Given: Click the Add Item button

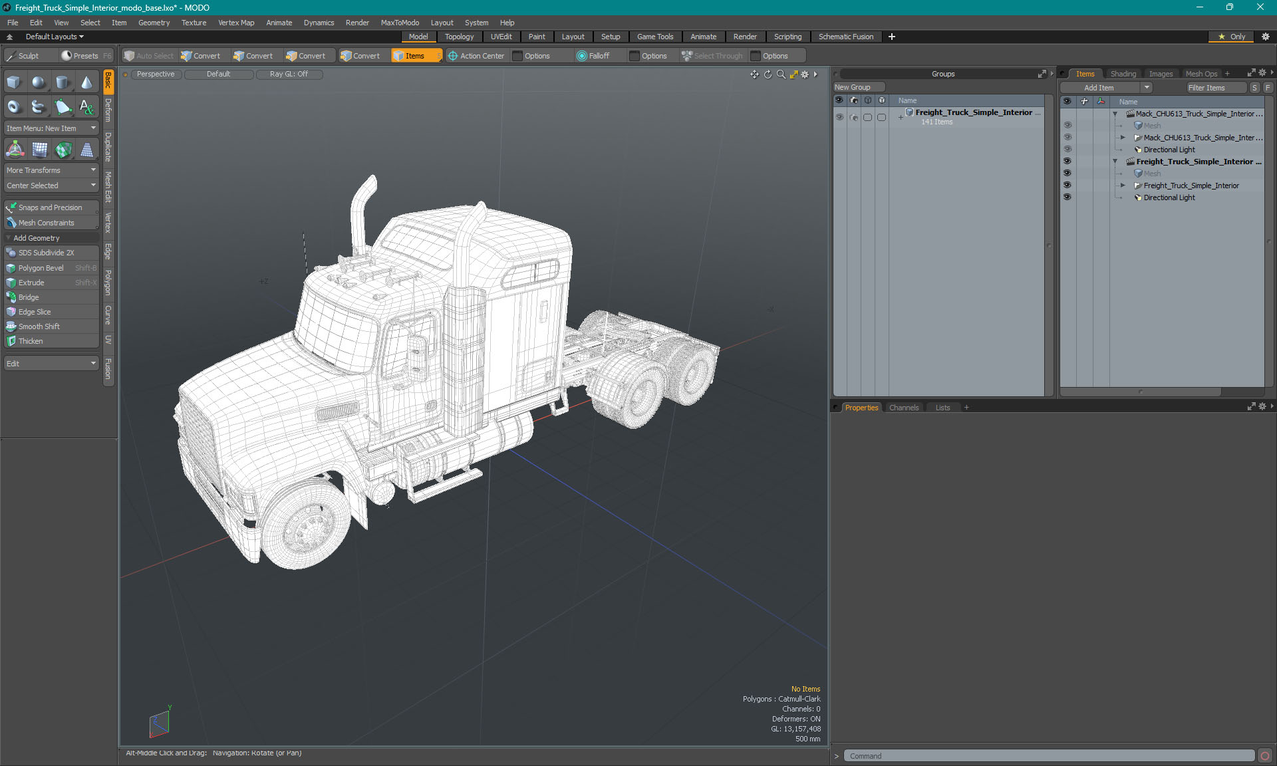Looking at the screenshot, I should tap(1099, 88).
